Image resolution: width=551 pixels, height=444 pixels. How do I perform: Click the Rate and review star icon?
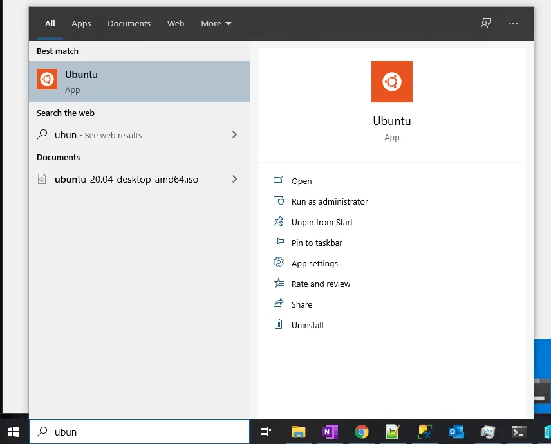pyautogui.click(x=278, y=283)
